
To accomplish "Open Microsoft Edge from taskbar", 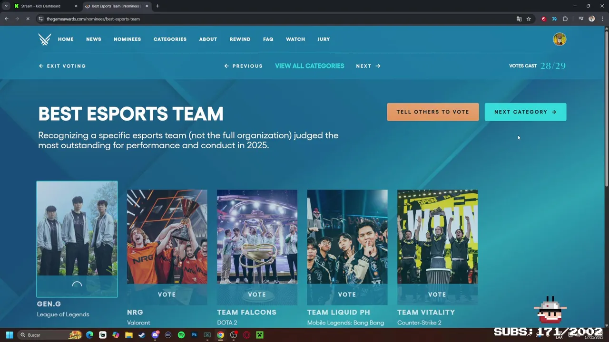I will coord(90,335).
